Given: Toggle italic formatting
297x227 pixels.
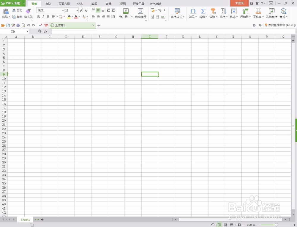Looking at the screenshot, I should (x=43, y=17).
